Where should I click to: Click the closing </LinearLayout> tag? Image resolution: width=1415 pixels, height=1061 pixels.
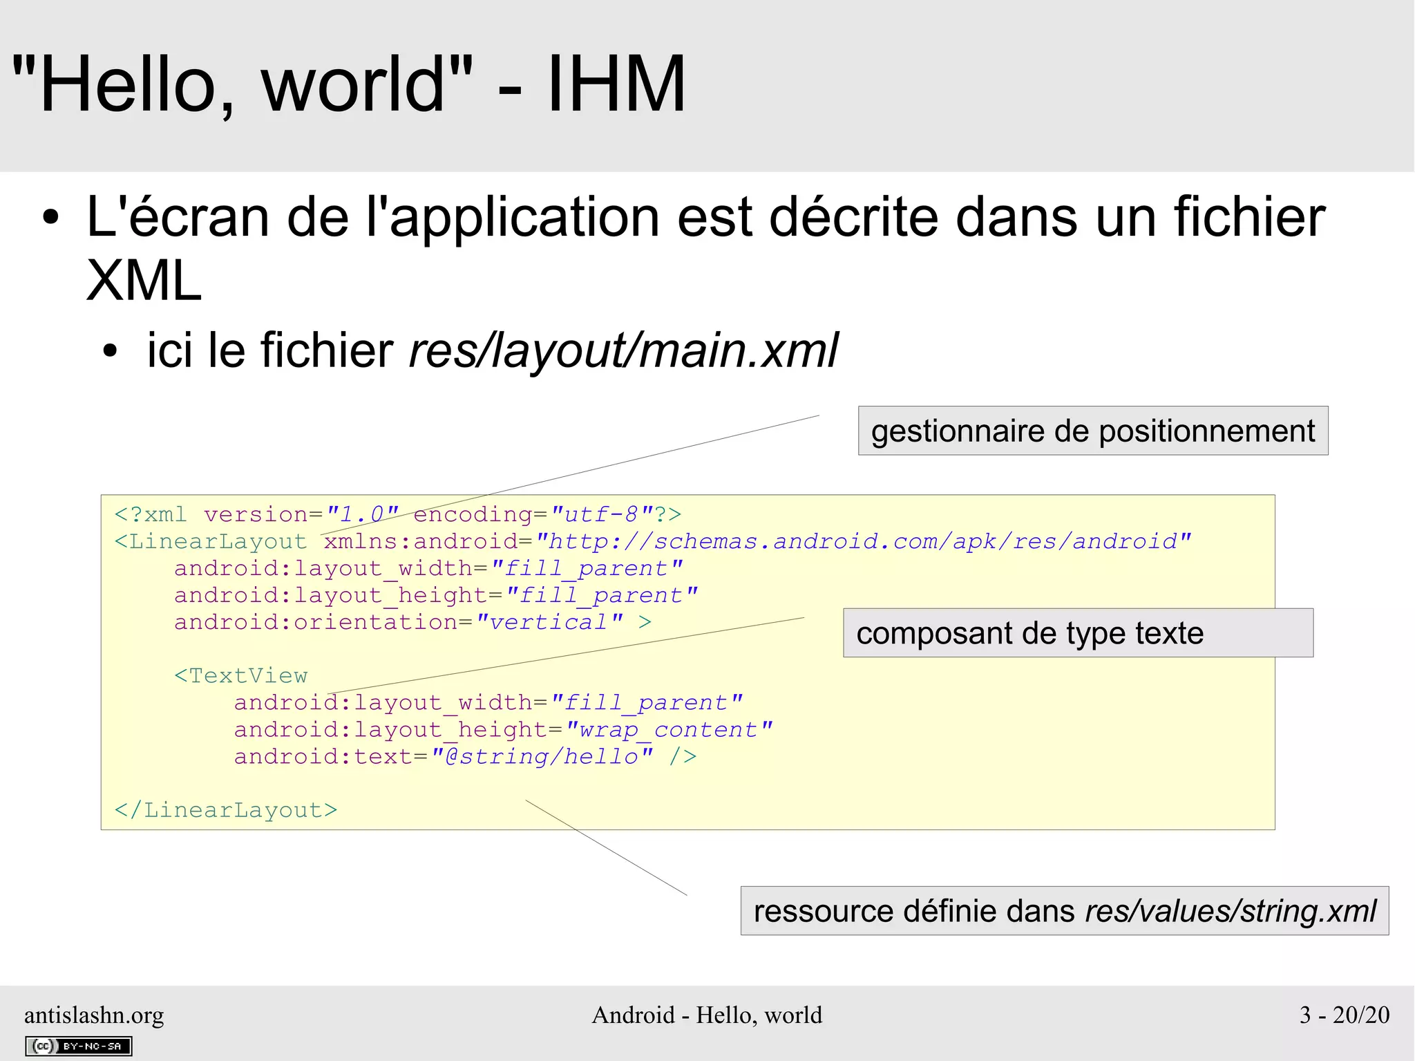[x=226, y=809]
